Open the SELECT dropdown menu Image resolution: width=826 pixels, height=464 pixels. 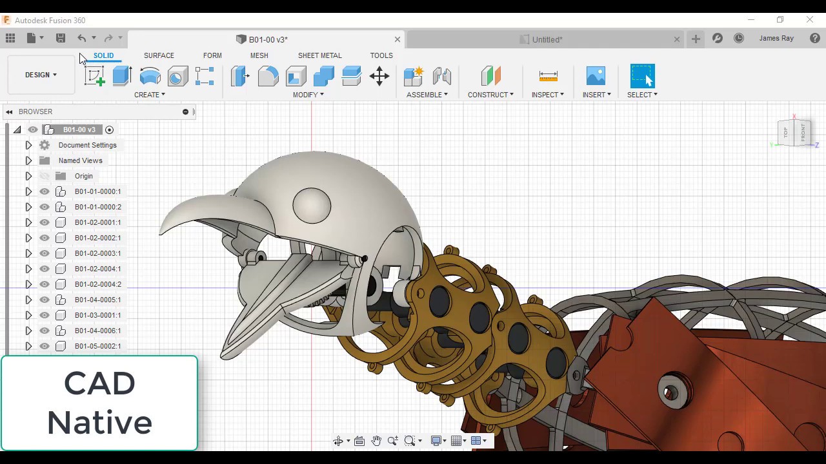tap(643, 95)
